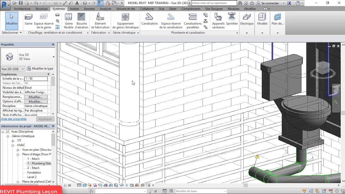Select Equipement de génie climatique
Image resolution: width=345 pixels, height=194 pixels.
(125, 21)
